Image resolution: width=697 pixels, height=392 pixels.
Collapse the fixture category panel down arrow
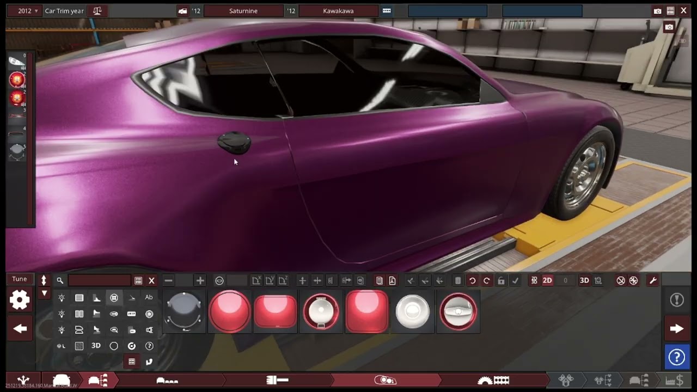[x=44, y=293]
